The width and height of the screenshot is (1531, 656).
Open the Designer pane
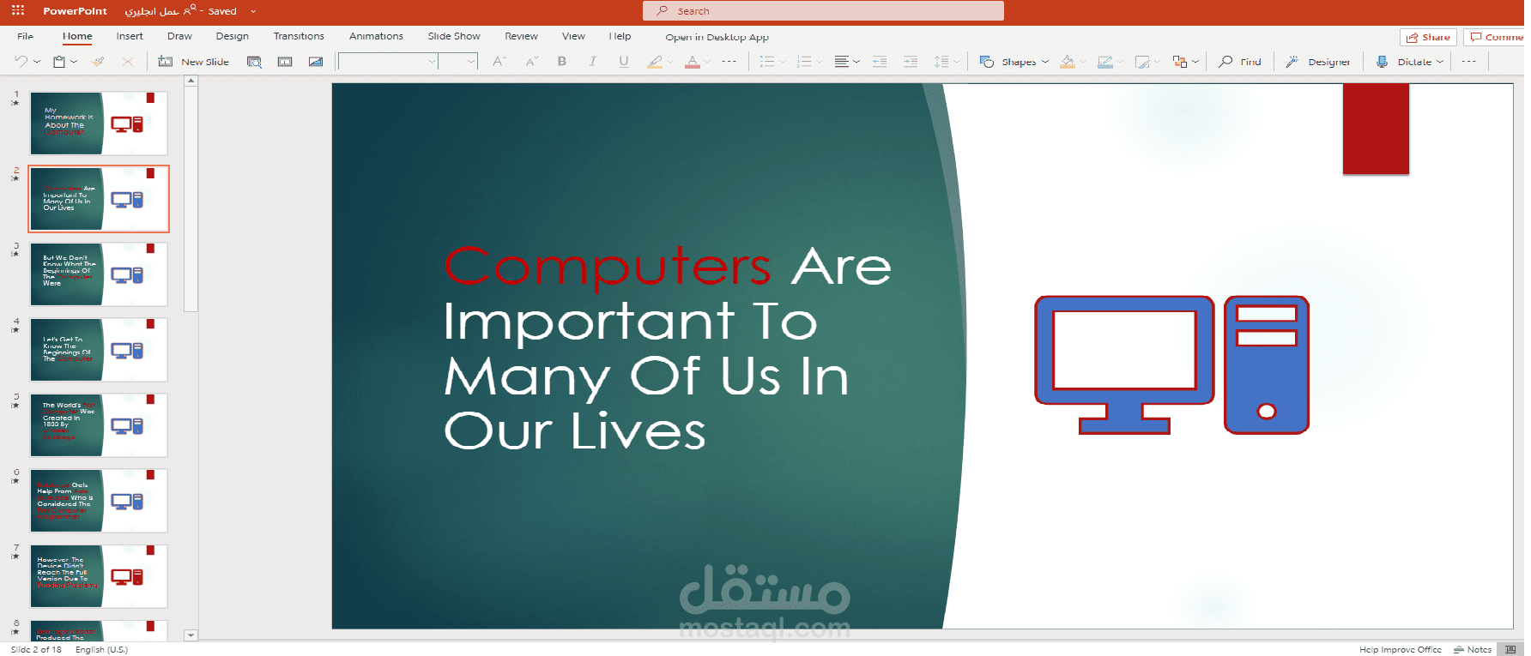point(1317,62)
